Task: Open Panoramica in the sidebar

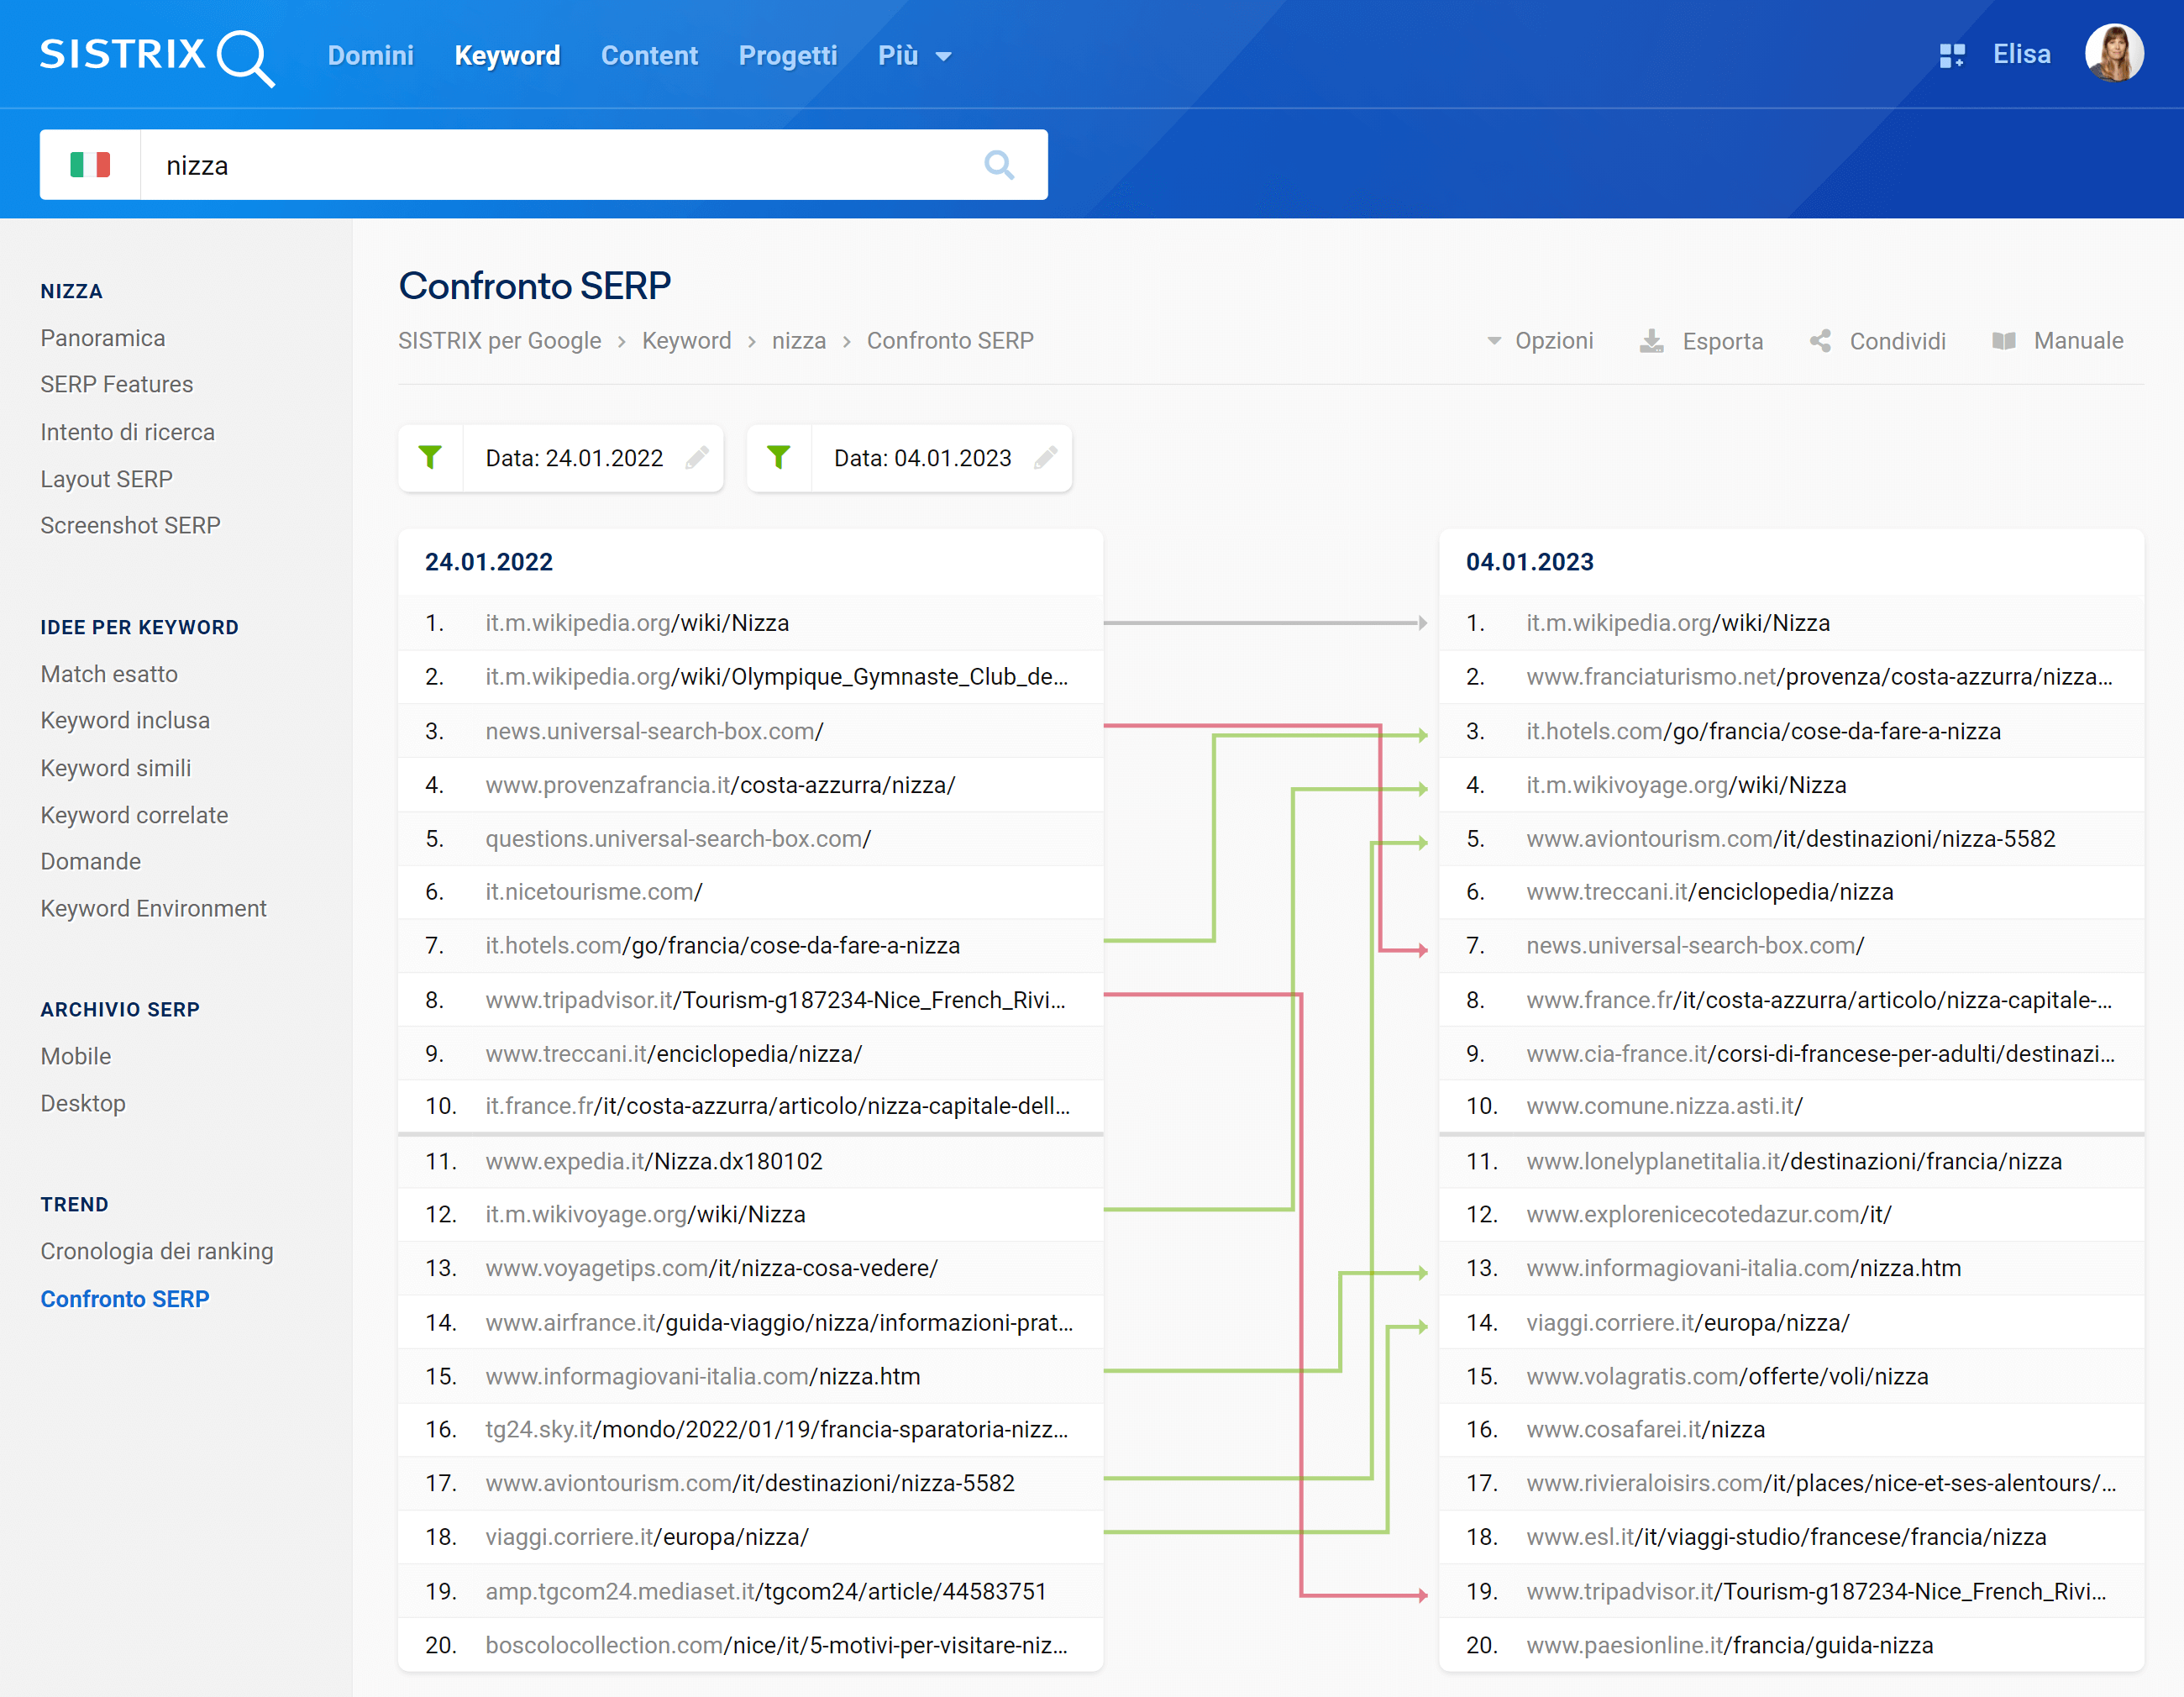Action: 103,338
